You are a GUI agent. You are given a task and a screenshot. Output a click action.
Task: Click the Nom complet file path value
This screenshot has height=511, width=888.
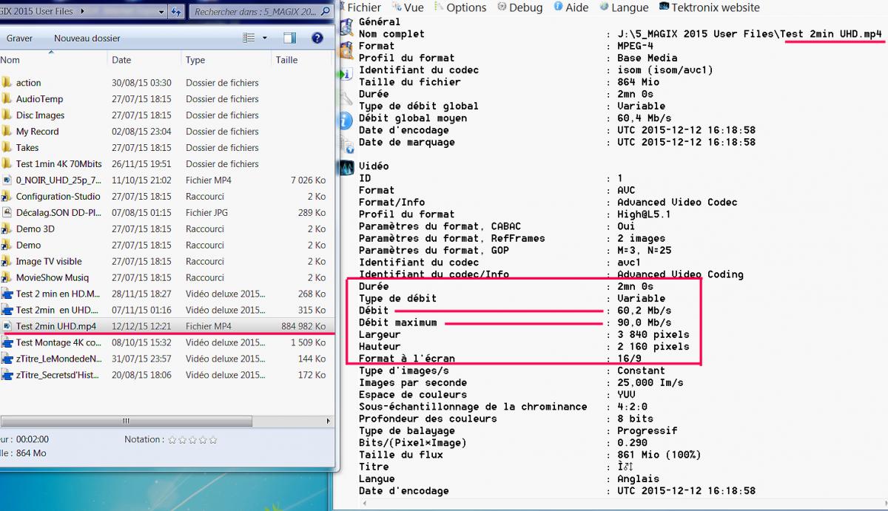[750, 34]
